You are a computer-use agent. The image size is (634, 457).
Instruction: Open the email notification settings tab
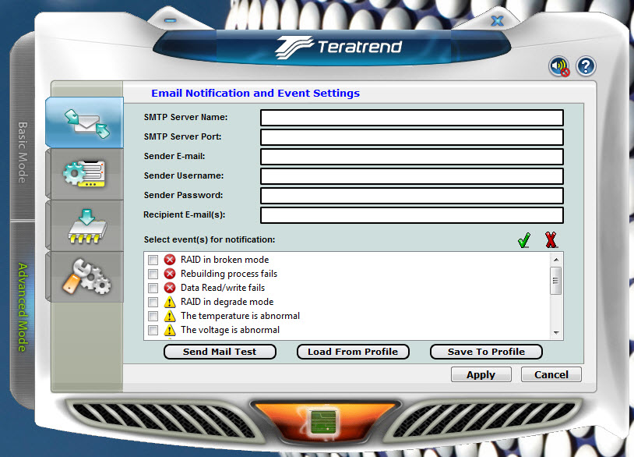(84, 122)
